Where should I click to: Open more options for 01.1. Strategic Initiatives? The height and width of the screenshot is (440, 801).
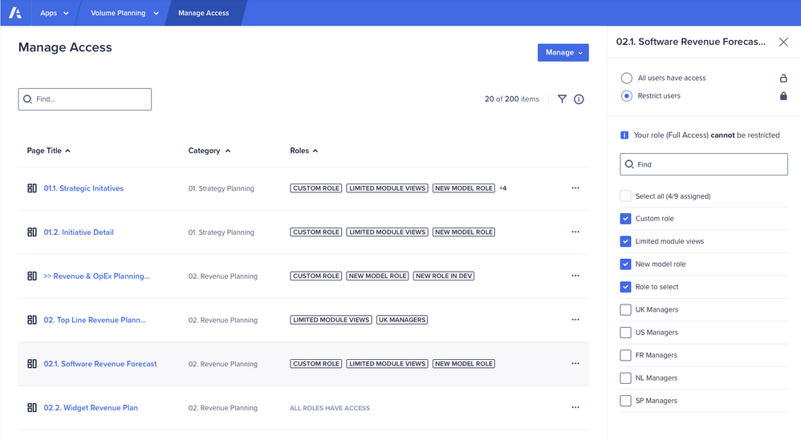pyautogui.click(x=575, y=188)
